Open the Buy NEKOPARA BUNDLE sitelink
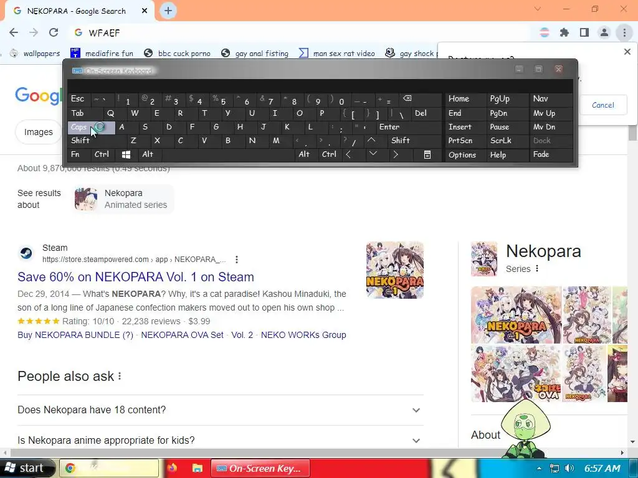 point(75,335)
